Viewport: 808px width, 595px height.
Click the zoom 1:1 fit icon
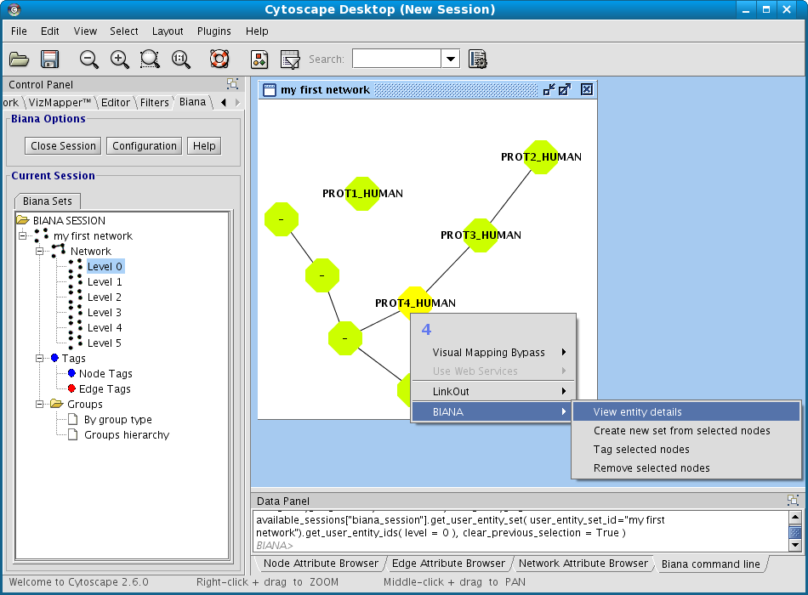click(x=181, y=59)
